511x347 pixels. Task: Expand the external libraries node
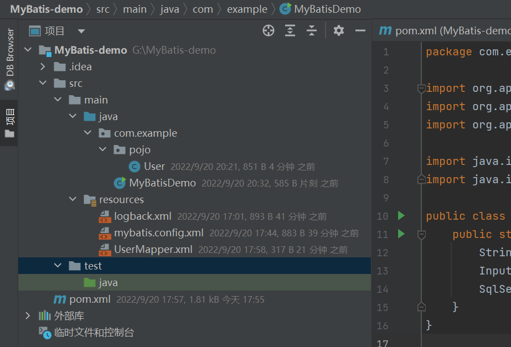[28, 315]
